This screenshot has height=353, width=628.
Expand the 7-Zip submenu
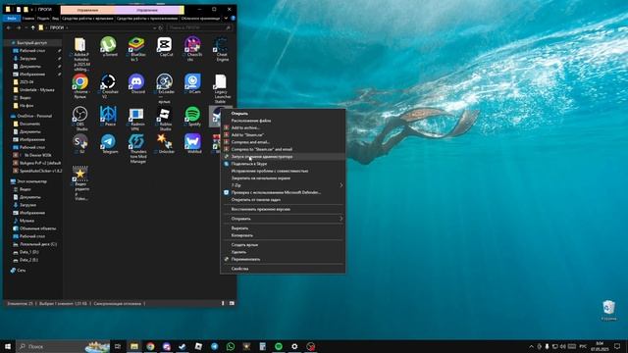pos(283,185)
